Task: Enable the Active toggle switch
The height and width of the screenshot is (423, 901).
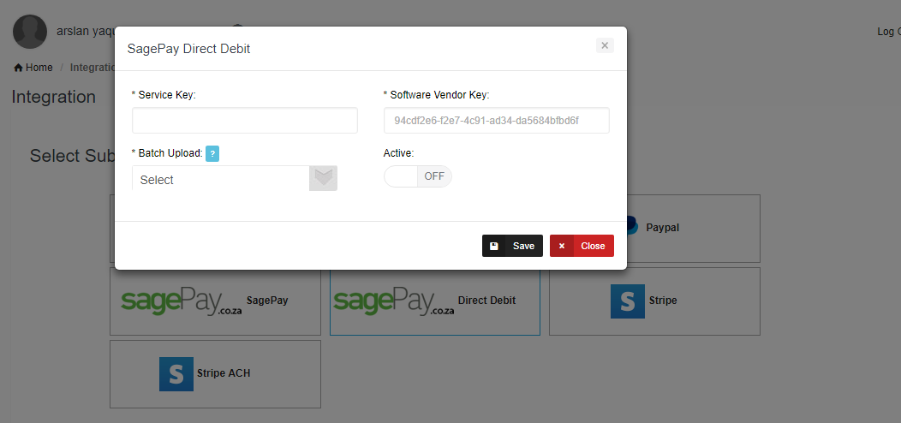Action: click(417, 176)
